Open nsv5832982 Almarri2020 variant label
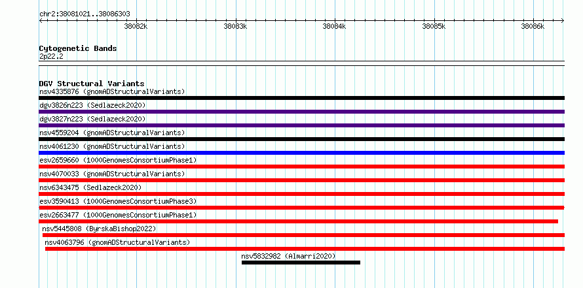583x288 pixels. pos(288,256)
